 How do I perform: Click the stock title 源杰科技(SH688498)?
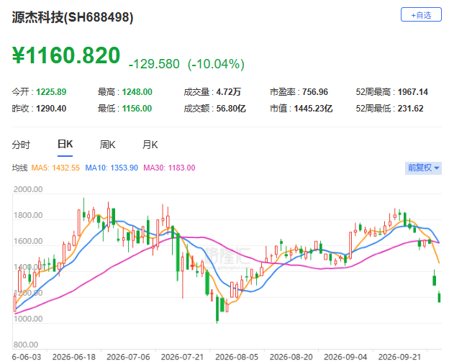pos(73,17)
